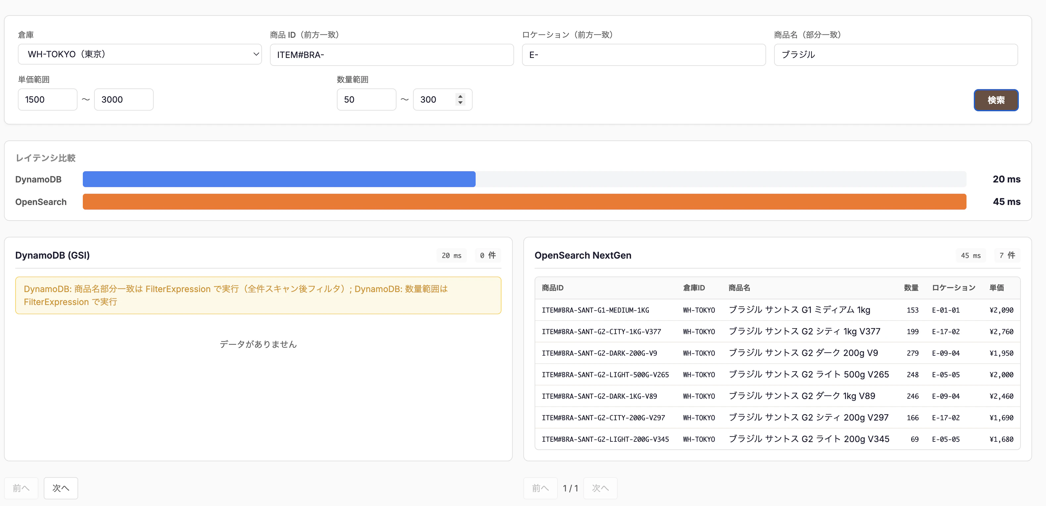Click the データがありません empty message
Image resolution: width=1046 pixels, height=506 pixels.
click(258, 344)
